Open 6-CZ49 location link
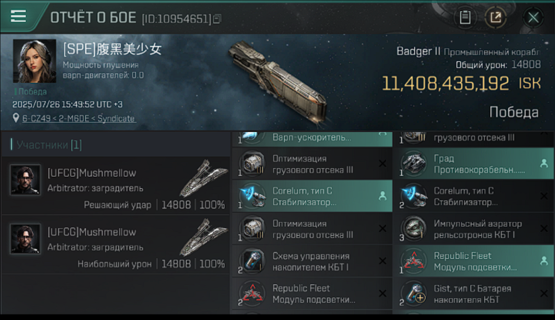 (x=79, y=119)
